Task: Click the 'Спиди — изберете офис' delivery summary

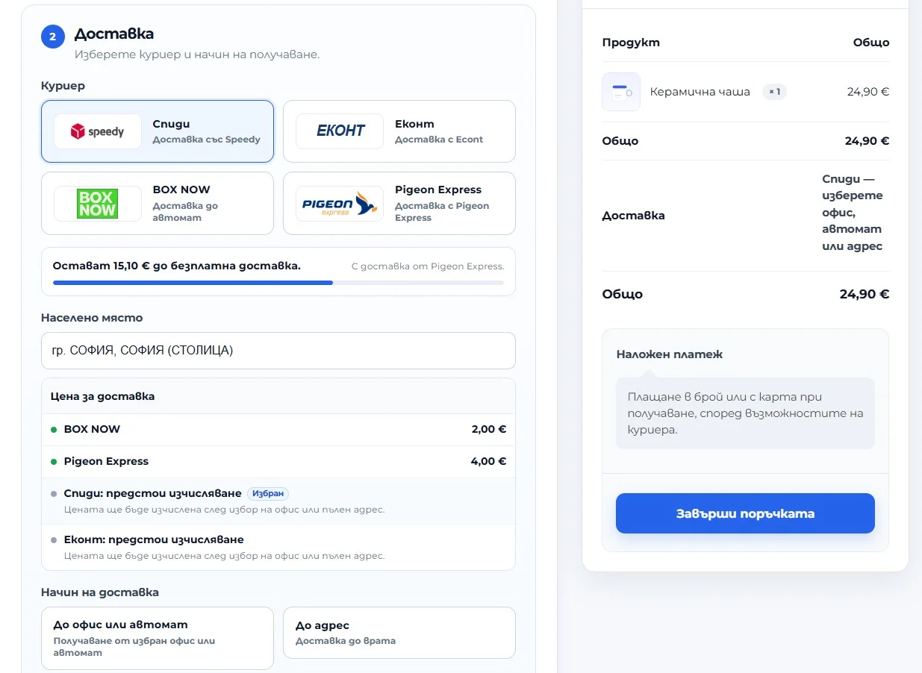Action: coord(853,213)
